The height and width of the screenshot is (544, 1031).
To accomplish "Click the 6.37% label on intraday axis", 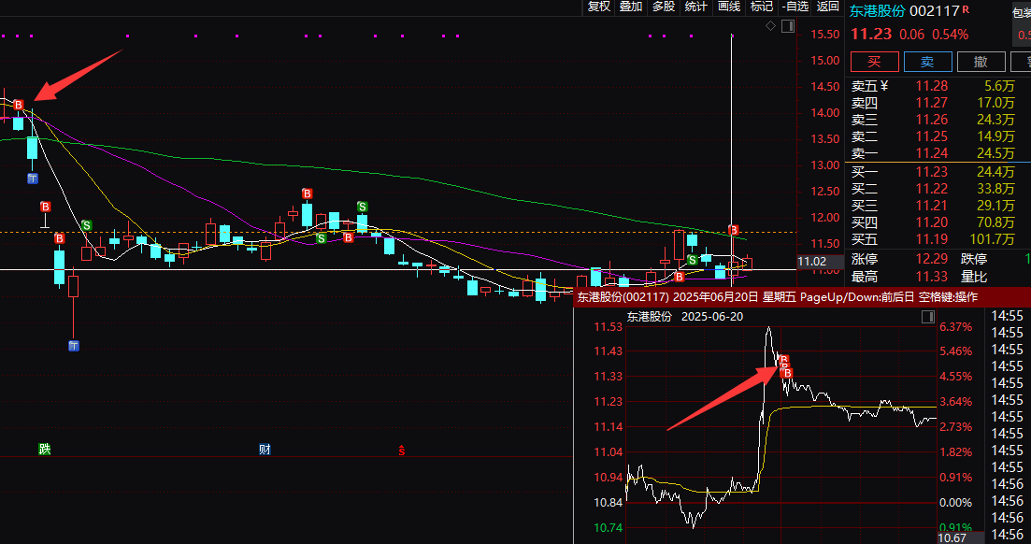I will click(955, 327).
